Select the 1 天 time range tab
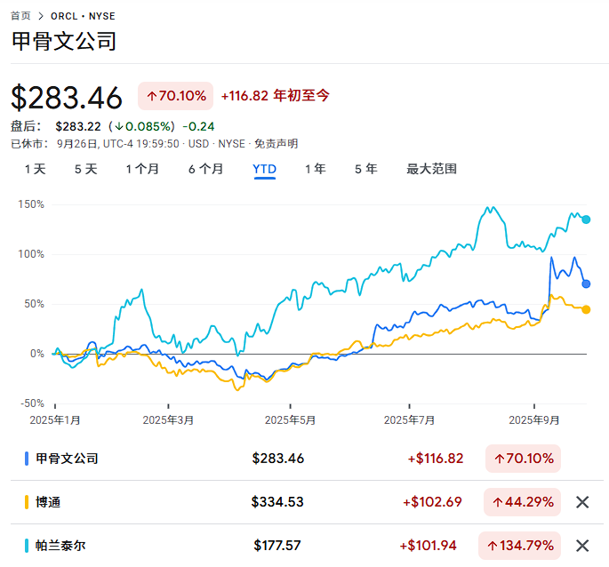609x567 pixels. [x=35, y=169]
